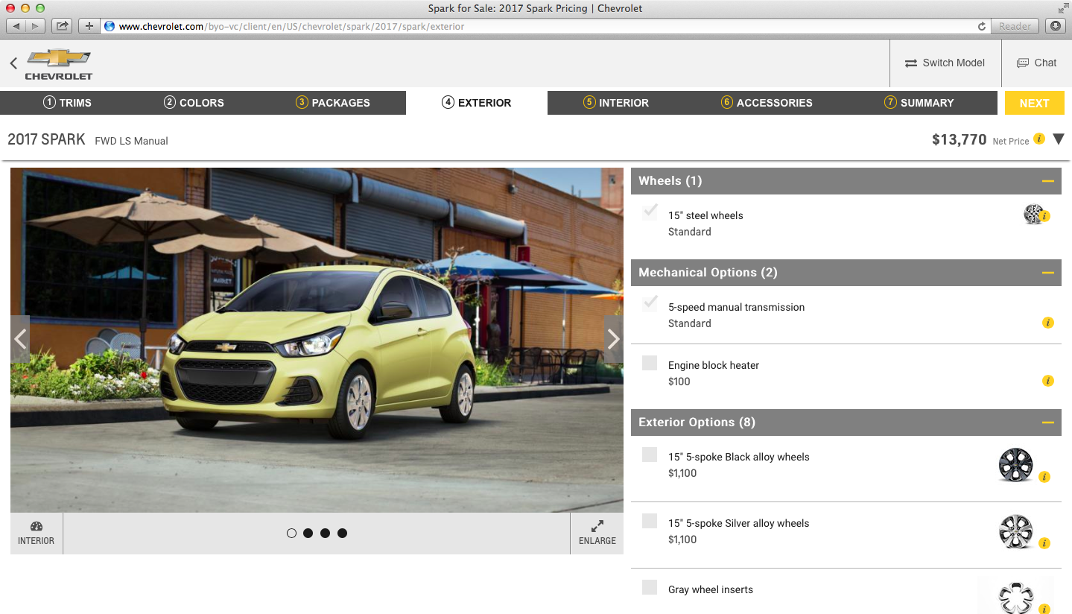Click the chevrolet.com address field

(536, 26)
